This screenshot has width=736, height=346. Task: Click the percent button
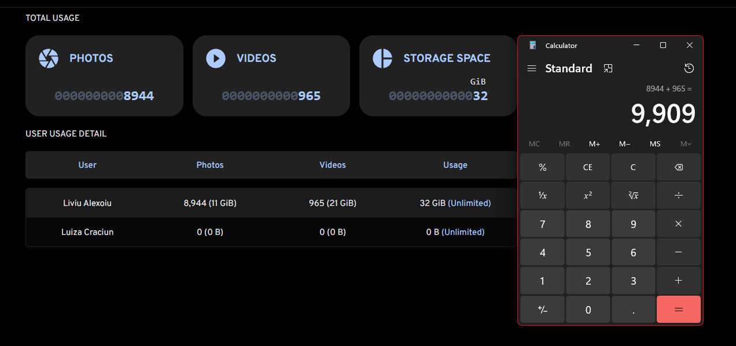pyautogui.click(x=542, y=167)
